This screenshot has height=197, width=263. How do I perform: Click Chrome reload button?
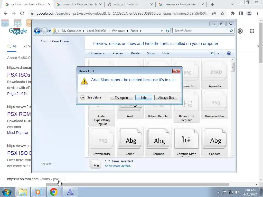point(22,13)
